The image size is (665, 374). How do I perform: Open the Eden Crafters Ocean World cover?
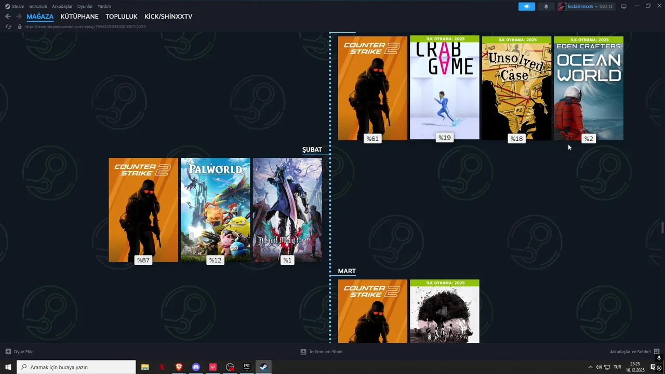(x=589, y=88)
